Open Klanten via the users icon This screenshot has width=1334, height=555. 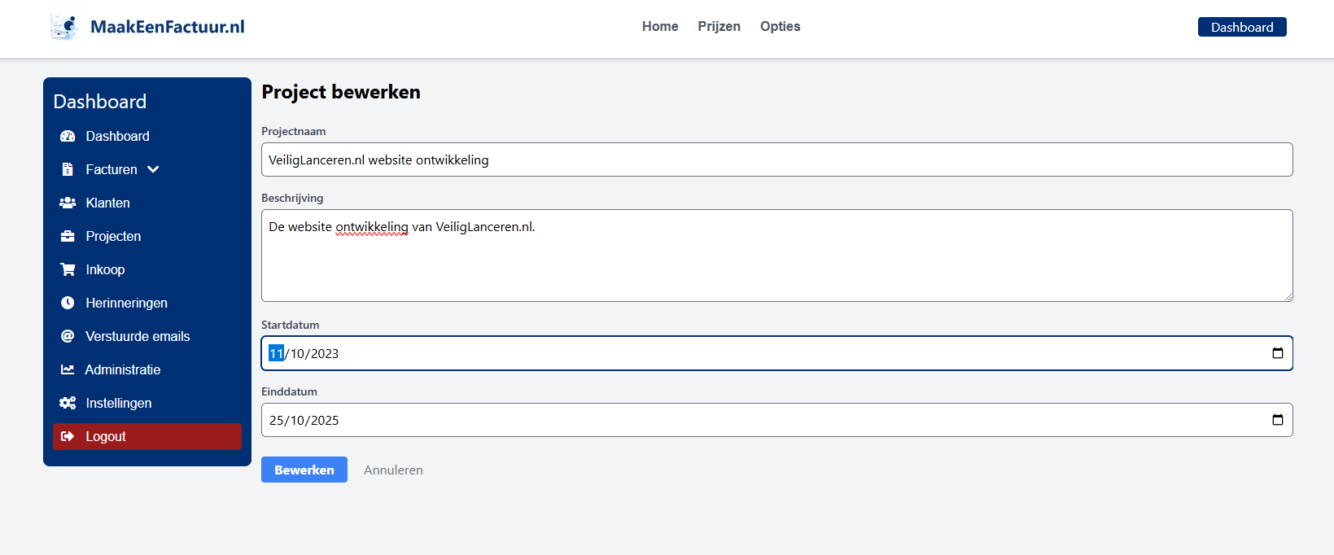(x=68, y=203)
